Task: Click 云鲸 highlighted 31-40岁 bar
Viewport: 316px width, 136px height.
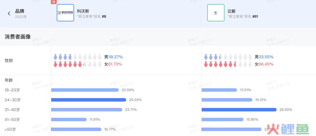Action: [239, 110]
